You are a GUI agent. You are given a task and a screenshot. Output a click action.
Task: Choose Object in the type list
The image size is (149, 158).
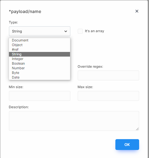39,45
